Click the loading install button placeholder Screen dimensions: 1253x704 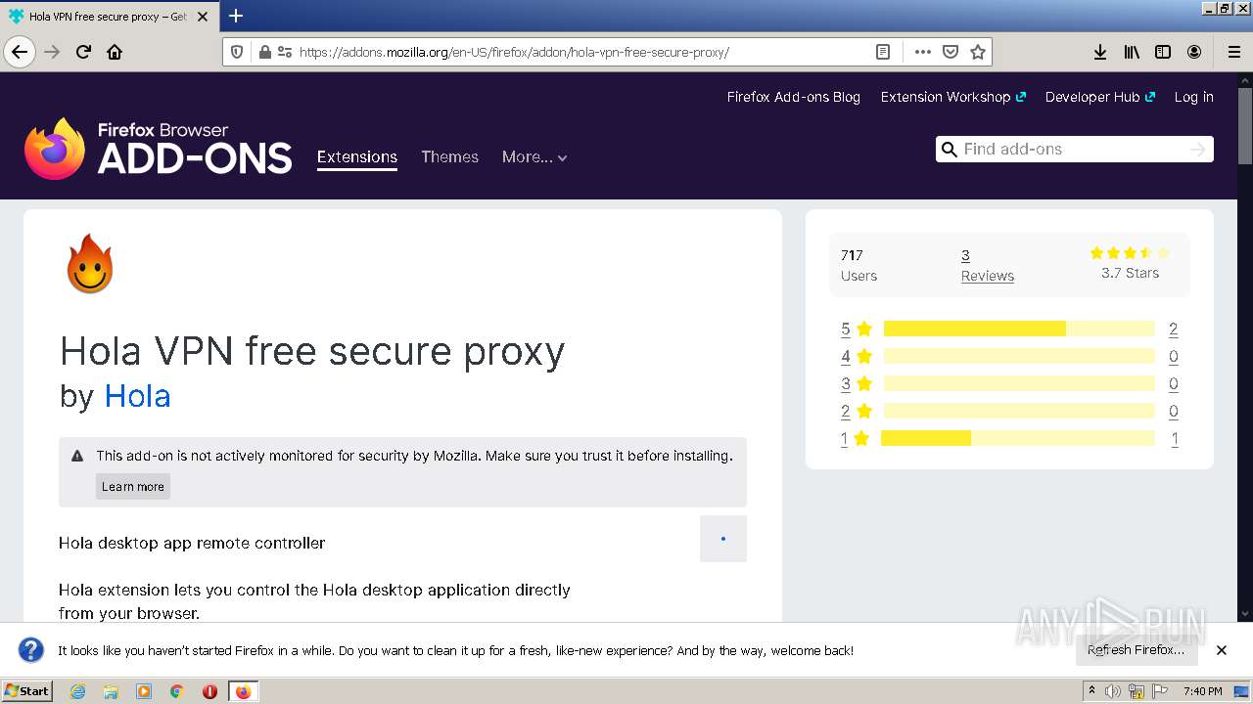(x=723, y=539)
